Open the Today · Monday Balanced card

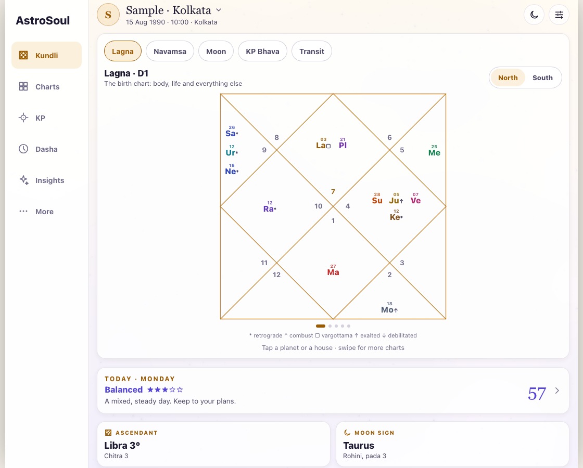tap(333, 391)
